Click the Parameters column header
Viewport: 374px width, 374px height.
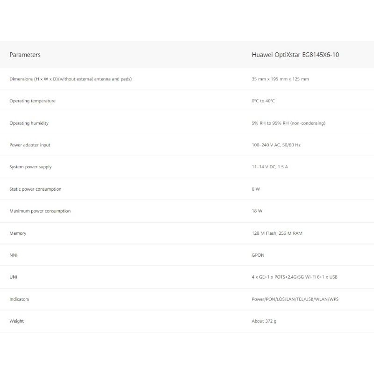tap(25, 55)
